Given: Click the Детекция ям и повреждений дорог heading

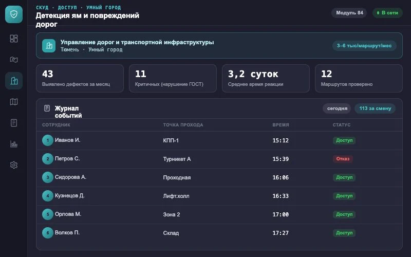Looking at the screenshot, I should [x=87, y=20].
